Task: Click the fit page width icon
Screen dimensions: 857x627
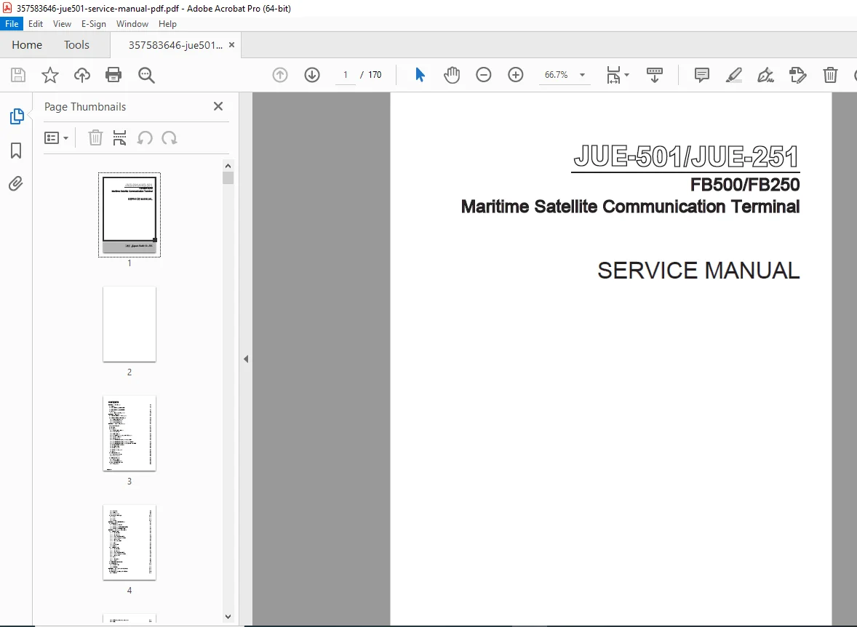Action: [613, 75]
